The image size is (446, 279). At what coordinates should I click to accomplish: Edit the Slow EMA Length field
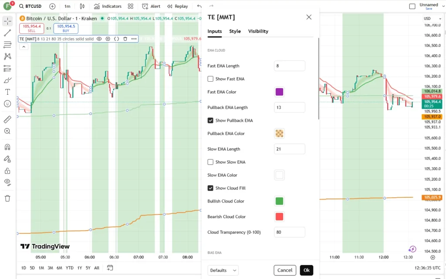click(x=290, y=149)
